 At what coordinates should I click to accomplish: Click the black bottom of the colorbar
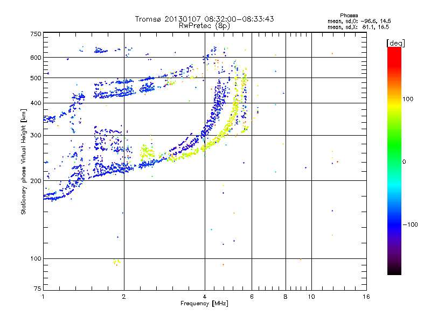tap(394, 271)
